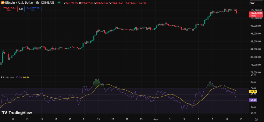Click the 11 date label at left of time axis
Viewport: 264px width, 122px height.
click(x=13, y=119)
